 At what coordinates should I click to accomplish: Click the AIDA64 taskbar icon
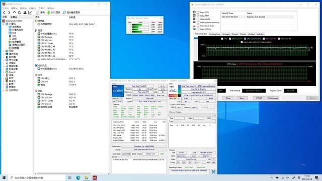tap(95, 177)
